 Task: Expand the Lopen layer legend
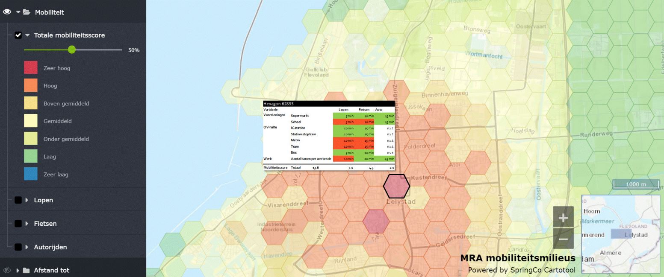tap(27, 200)
